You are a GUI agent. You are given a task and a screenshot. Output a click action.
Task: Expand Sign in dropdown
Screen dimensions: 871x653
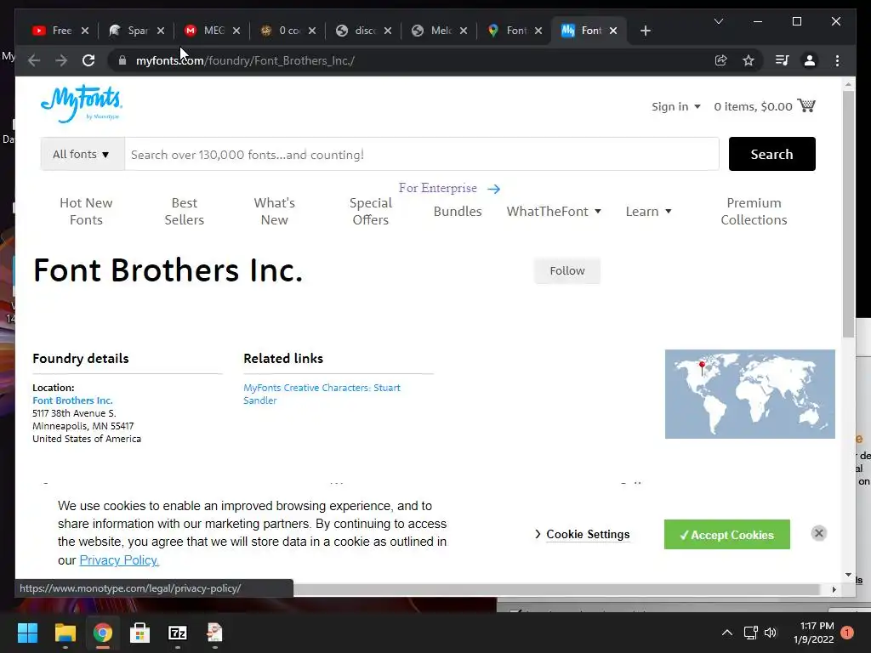pos(676,106)
